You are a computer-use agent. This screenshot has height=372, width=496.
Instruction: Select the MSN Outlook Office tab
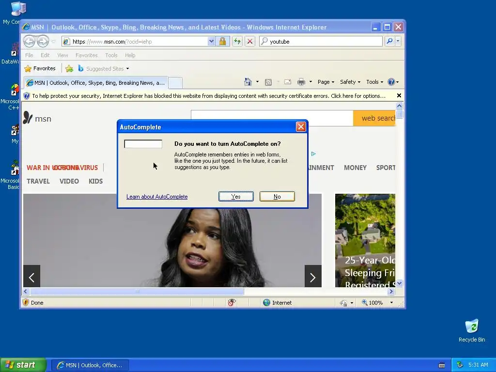(96, 83)
